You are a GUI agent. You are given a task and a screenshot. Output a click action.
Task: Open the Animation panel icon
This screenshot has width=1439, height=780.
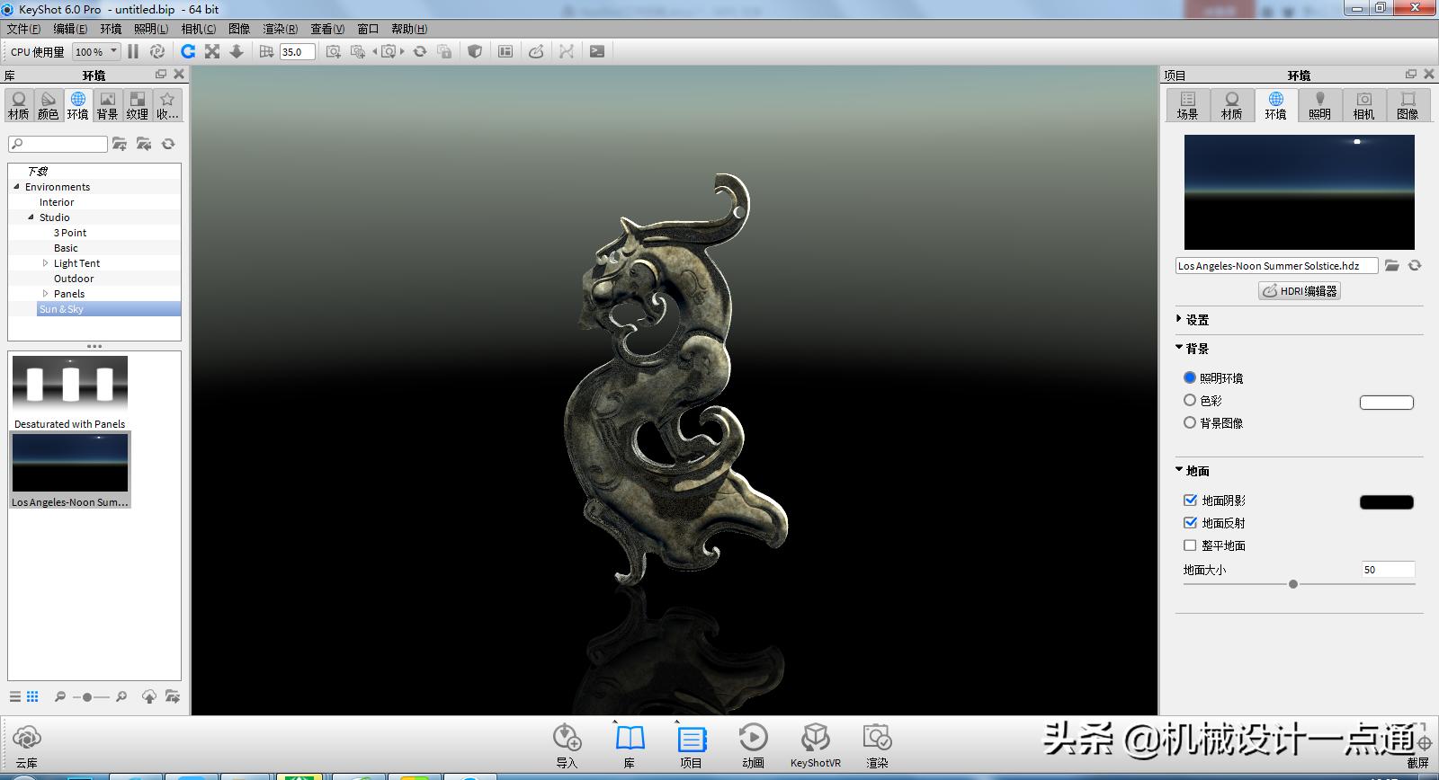coord(753,740)
